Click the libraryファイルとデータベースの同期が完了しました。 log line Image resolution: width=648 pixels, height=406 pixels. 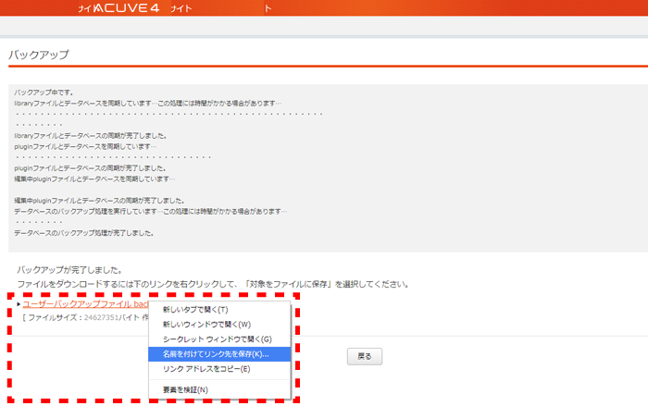[91, 135]
